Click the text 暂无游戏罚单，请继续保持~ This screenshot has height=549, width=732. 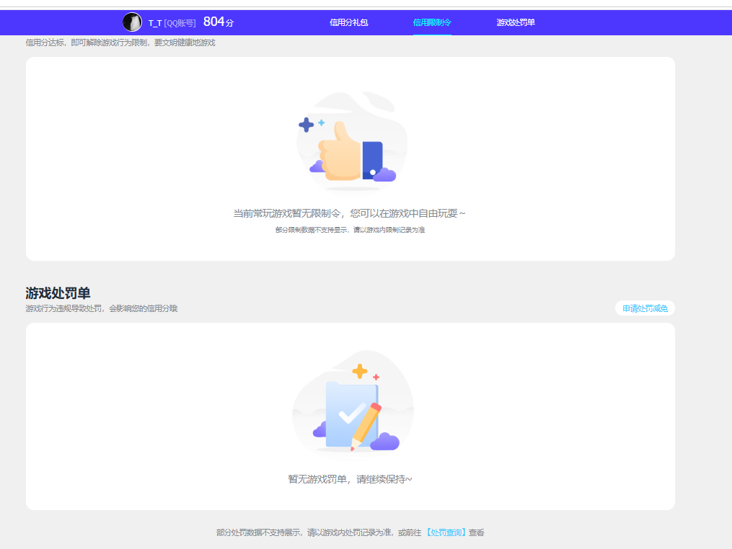tap(350, 479)
